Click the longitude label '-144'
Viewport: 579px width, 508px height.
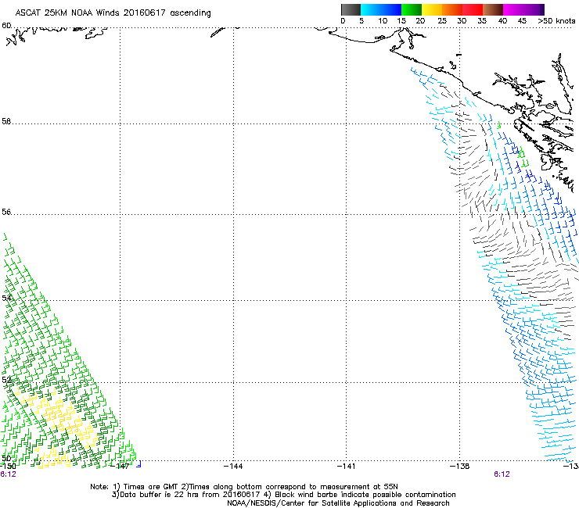[233, 467]
